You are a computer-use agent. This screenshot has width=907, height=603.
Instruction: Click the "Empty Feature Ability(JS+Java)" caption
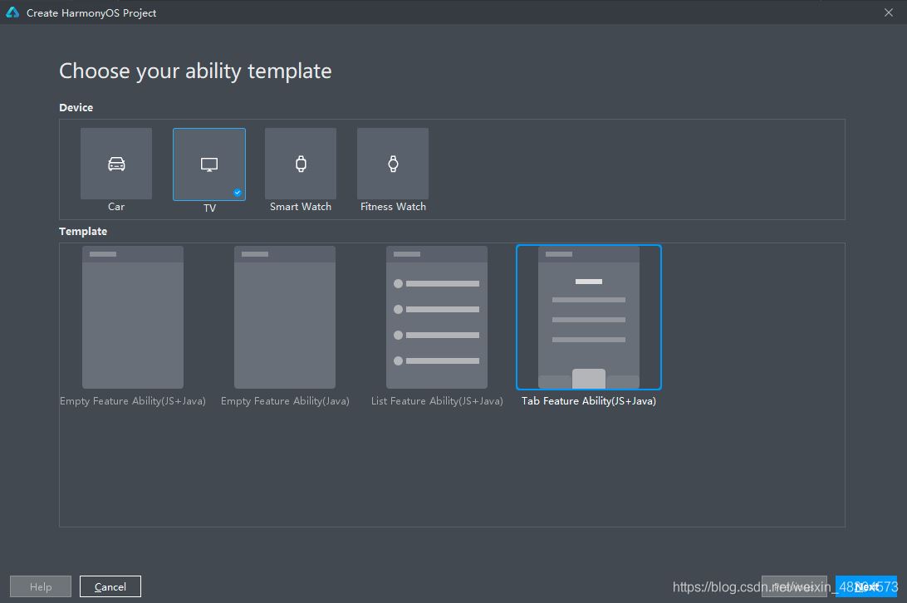(133, 401)
